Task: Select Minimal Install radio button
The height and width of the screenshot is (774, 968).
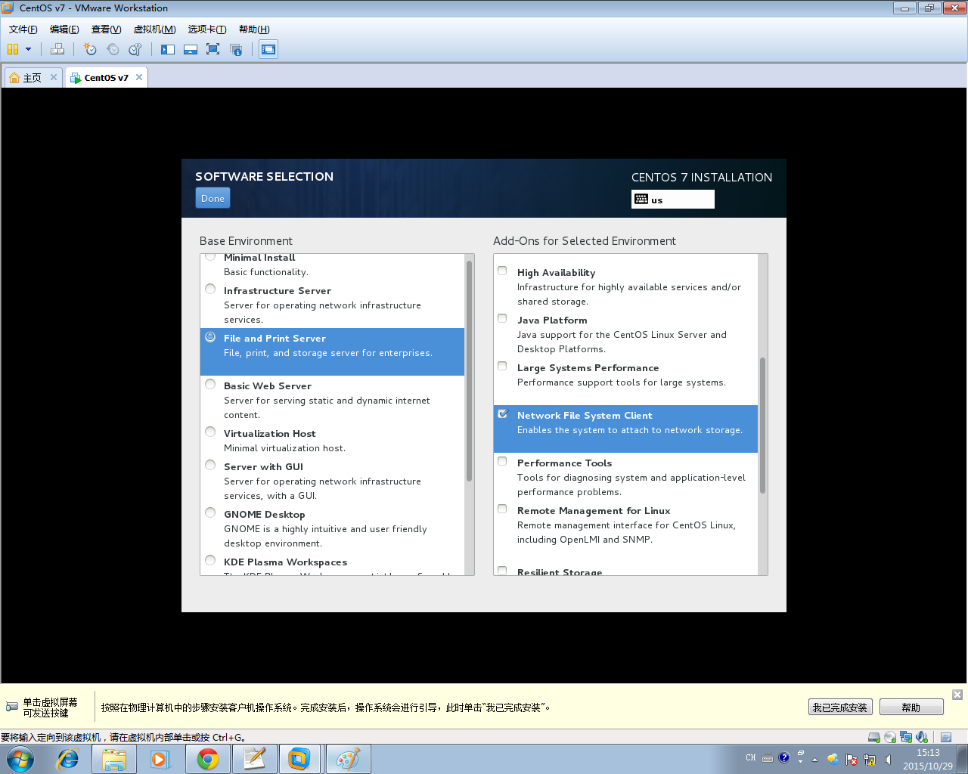Action: [x=210, y=257]
